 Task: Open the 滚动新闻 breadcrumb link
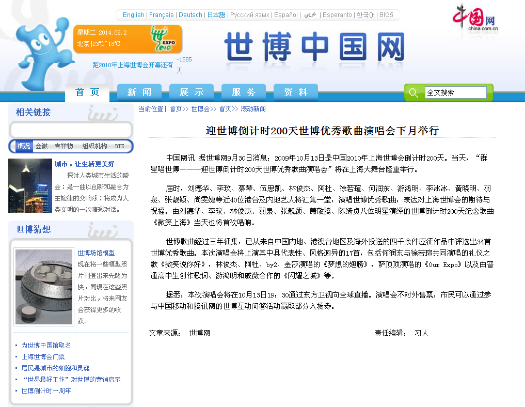point(253,109)
